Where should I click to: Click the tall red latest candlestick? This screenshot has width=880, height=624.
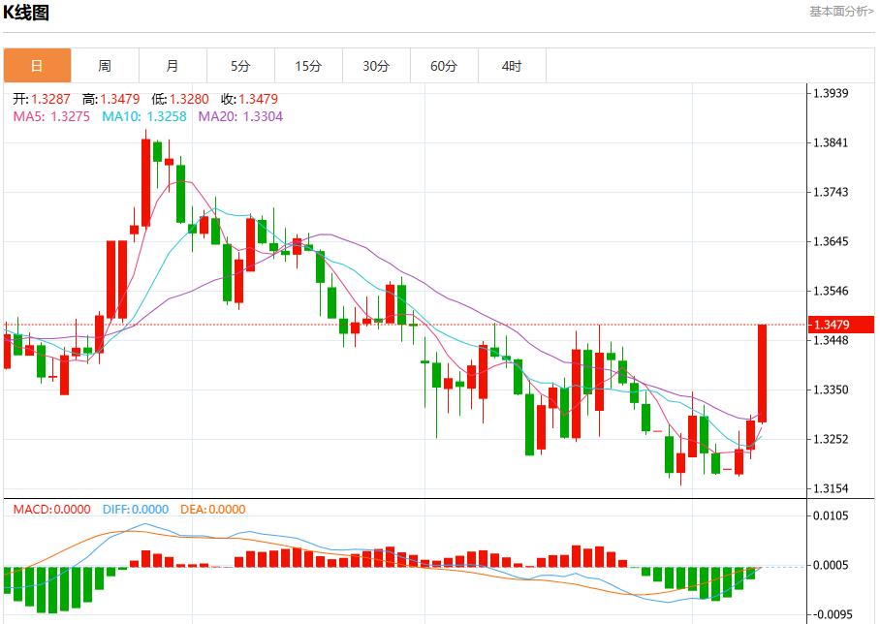763,373
